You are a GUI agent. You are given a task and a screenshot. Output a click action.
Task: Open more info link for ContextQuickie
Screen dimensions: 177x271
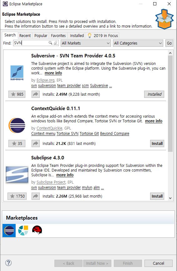pos(154,121)
